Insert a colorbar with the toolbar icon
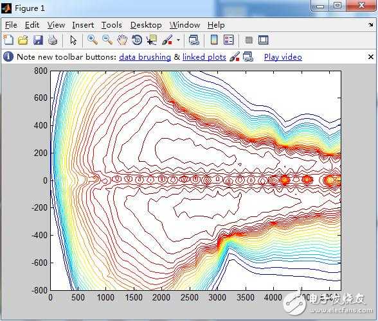 214,40
